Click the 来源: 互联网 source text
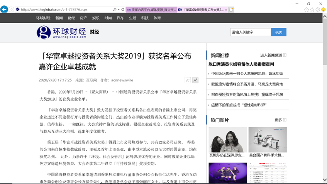The image size is (327, 184). [86, 80]
